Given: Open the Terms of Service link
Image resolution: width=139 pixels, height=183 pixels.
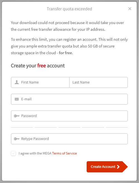Looking at the screenshot, I should pos(64,153).
